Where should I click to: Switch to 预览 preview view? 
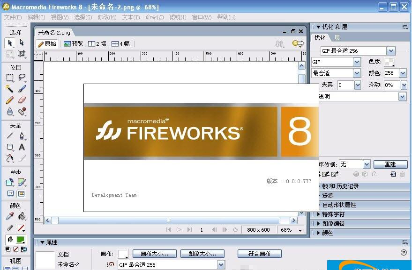click(73, 44)
